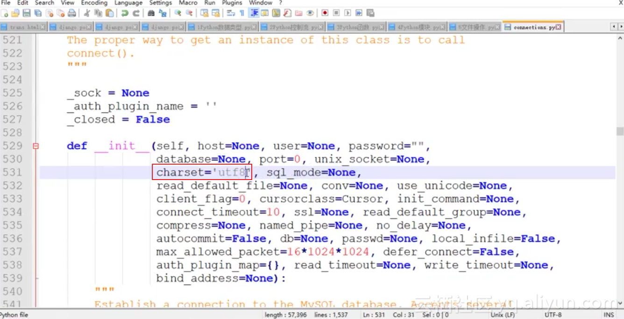Click the Close file toolbar icon
The width and height of the screenshot is (624, 319).
[x=49, y=13]
